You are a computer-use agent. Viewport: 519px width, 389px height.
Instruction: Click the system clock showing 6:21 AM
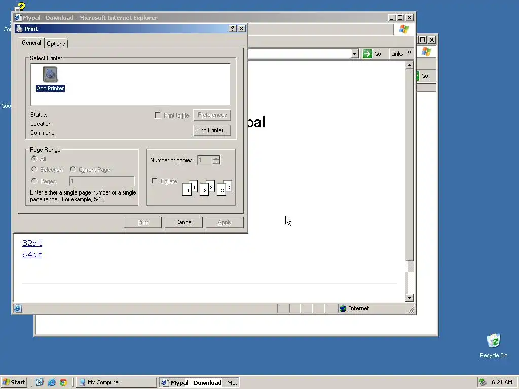(502, 382)
